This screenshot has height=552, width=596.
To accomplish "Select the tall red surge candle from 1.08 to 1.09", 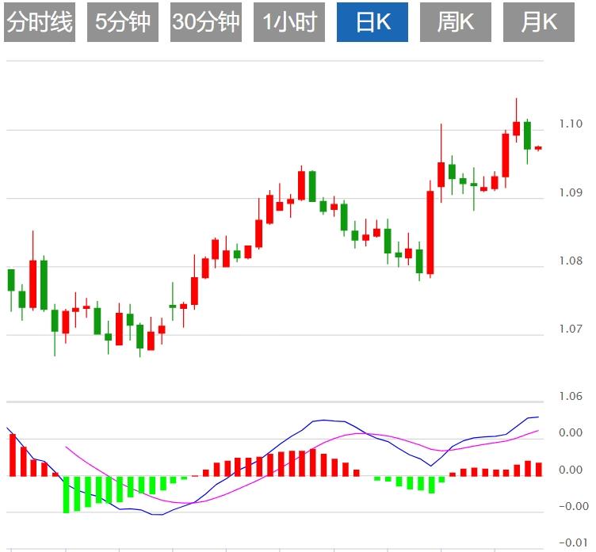I will pyautogui.click(x=430, y=233).
